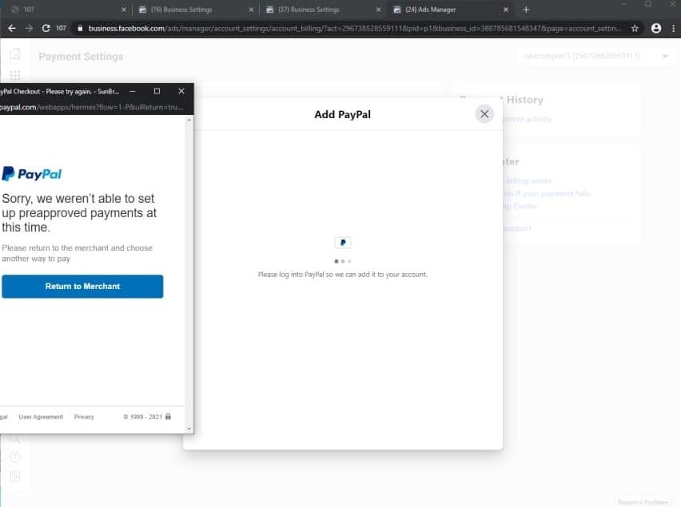Close the Add PayPal dialog
This screenshot has height=507, width=681.
(484, 114)
